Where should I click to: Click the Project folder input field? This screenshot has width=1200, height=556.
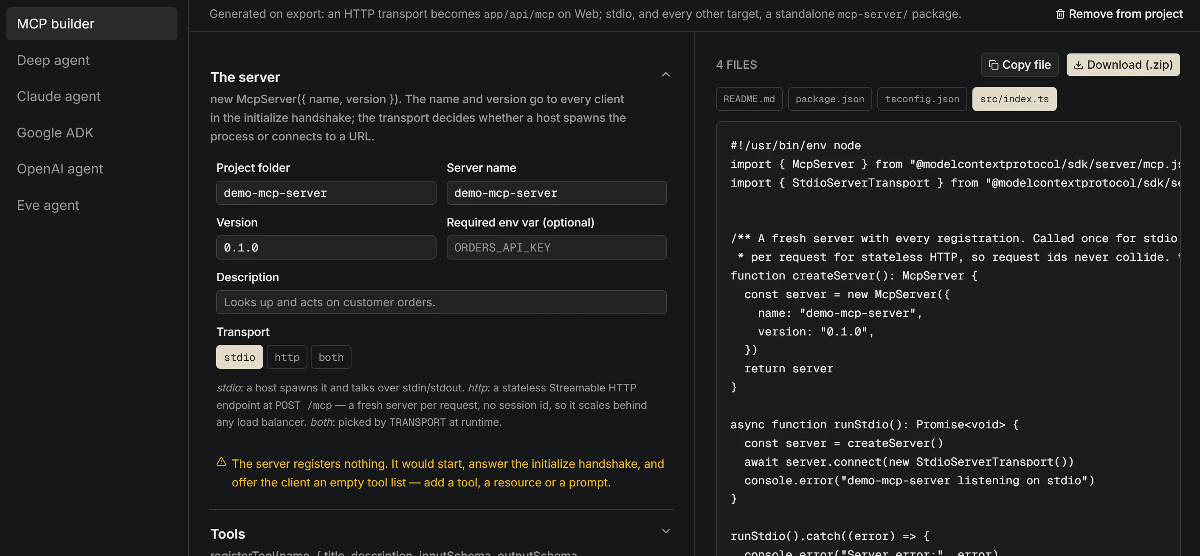[x=326, y=193]
